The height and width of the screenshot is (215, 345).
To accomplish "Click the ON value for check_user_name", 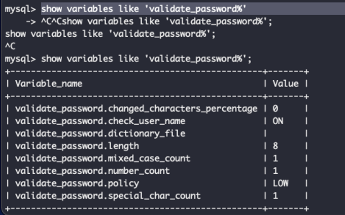I will pos(278,121).
